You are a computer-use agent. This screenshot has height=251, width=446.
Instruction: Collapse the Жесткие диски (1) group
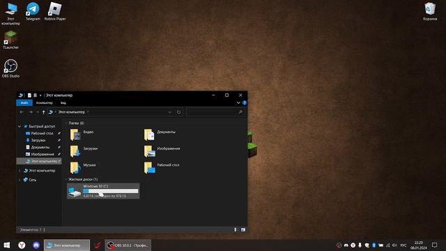(x=66, y=180)
